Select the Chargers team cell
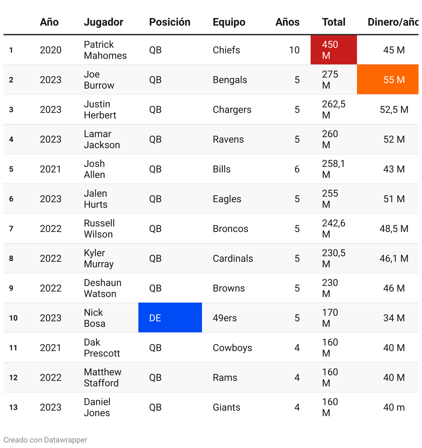This screenshot has height=448, width=422. tap(232, 109)
